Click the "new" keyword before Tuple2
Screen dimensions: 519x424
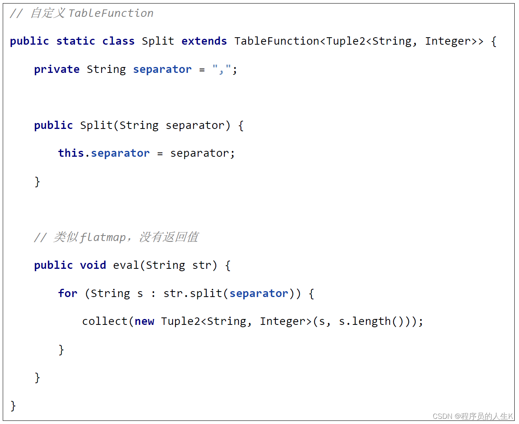click(144, 321)
